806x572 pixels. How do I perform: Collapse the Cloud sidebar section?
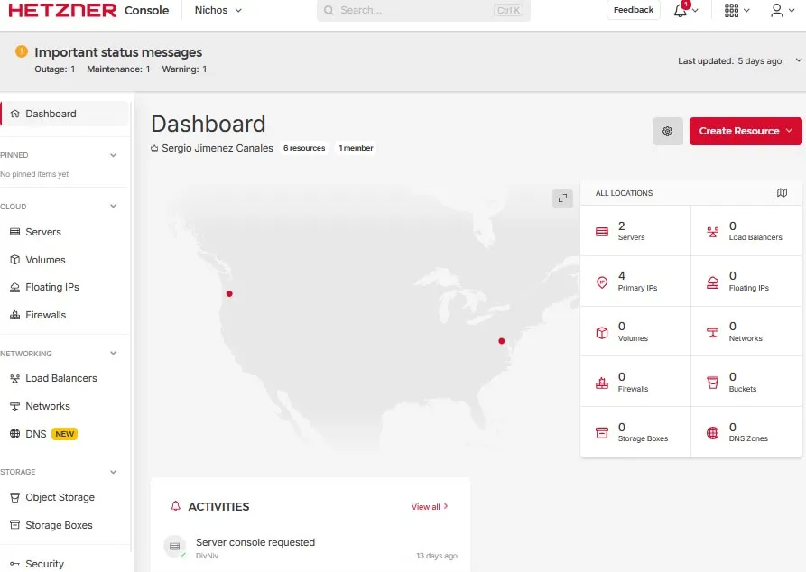click(113, 207)
